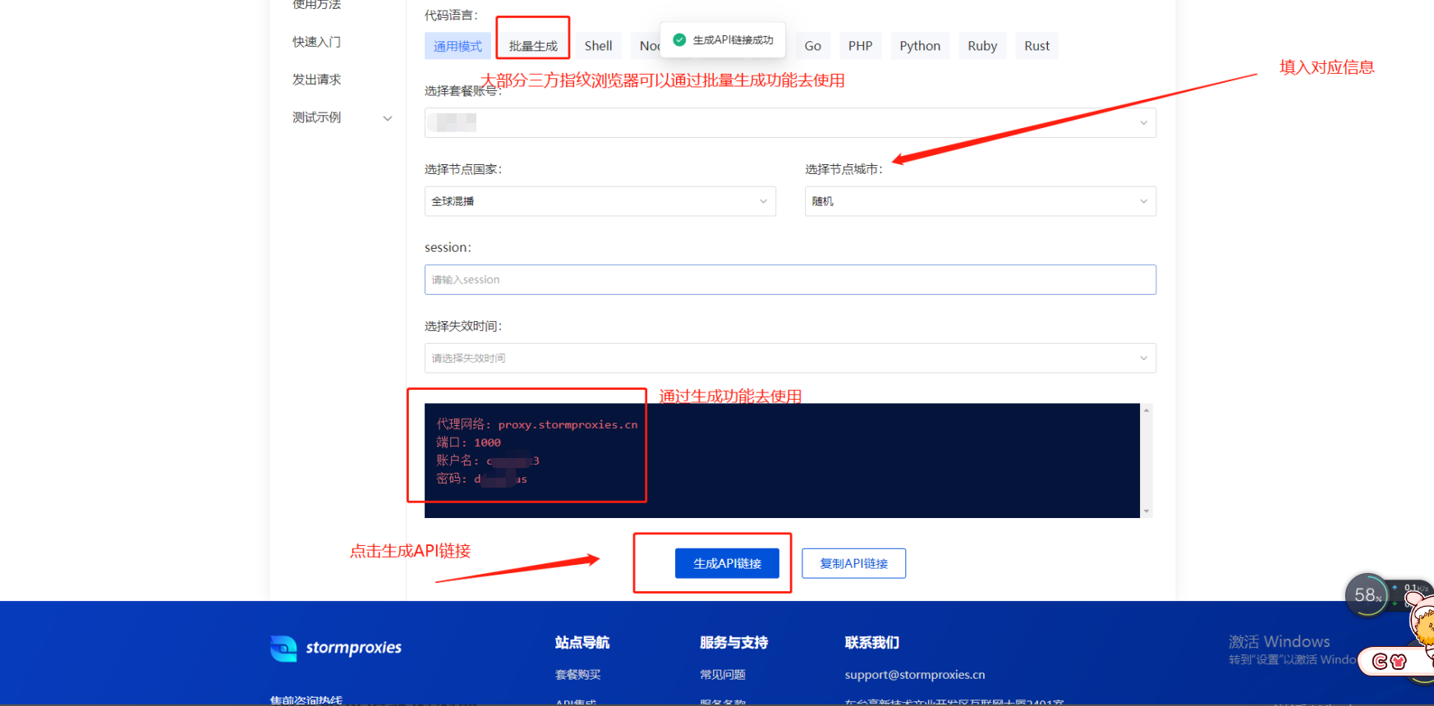Image resolution: width=1434 pixels, height=706 pixels.
Task: Focus the session input field
Action: tap(790, 280)
